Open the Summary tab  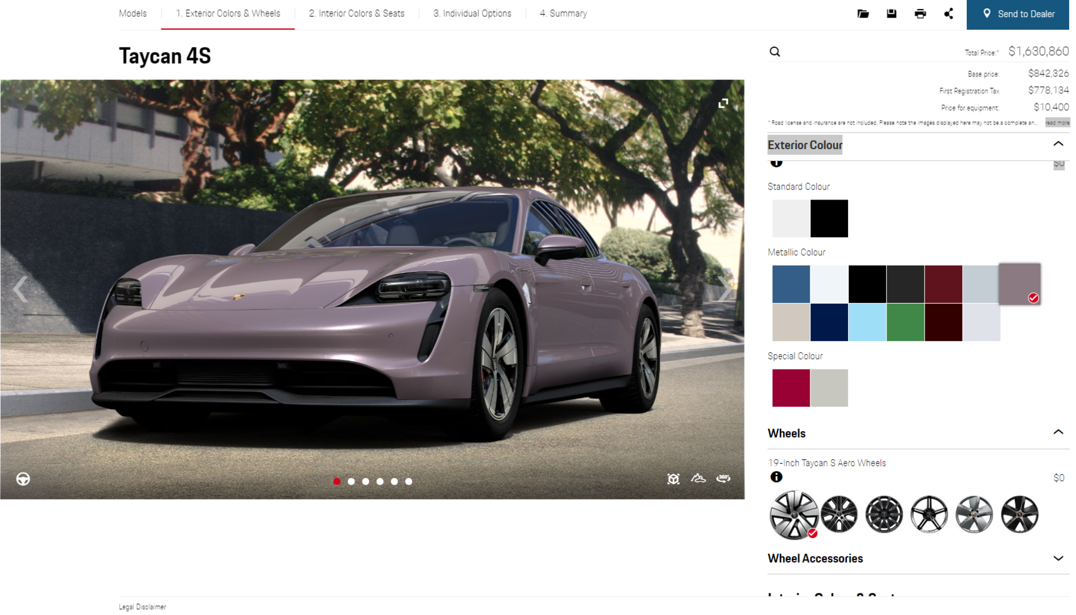(562, 13)
